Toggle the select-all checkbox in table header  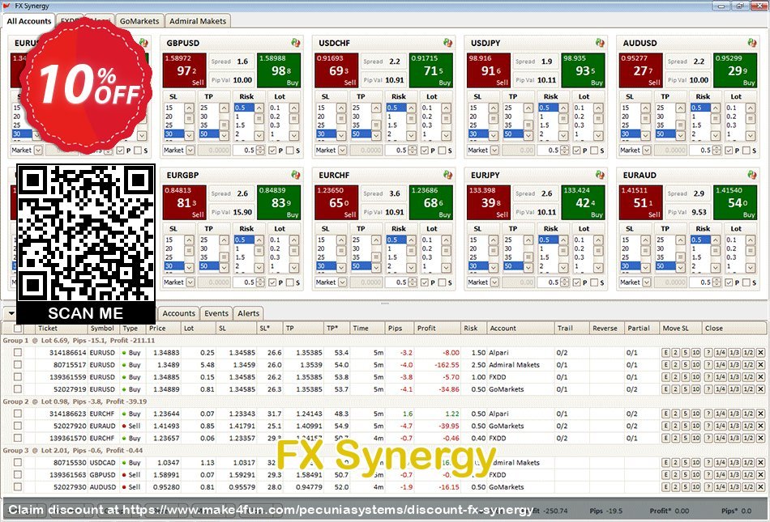(x=18, y=329)
